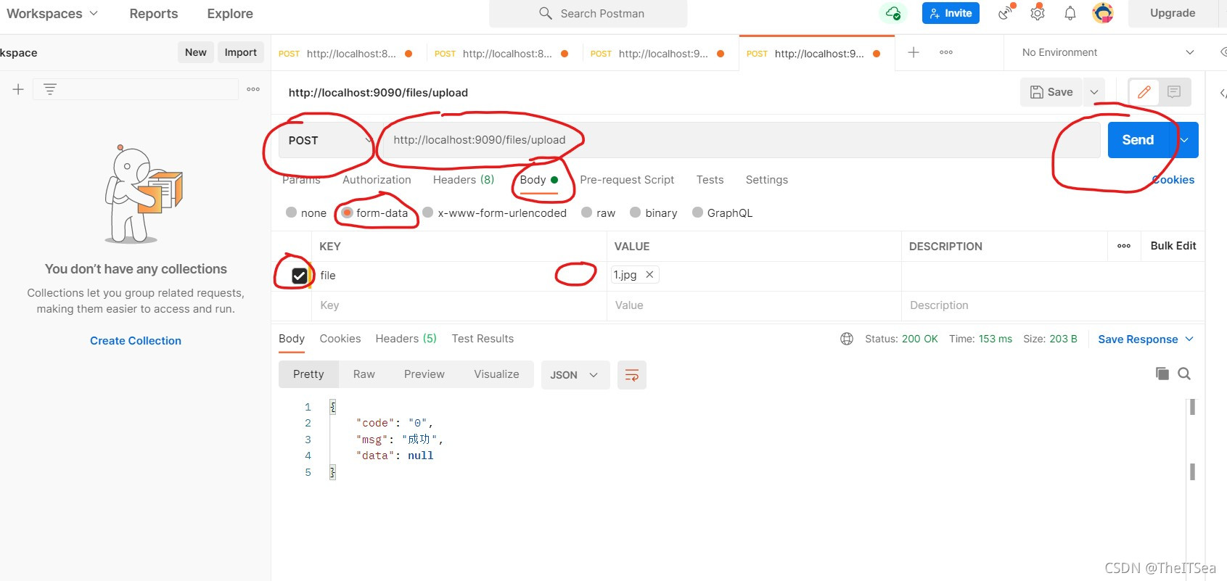Open Reports in top menu
Image resolution: width=1227 pixels, height=581 pixels.
154,14
